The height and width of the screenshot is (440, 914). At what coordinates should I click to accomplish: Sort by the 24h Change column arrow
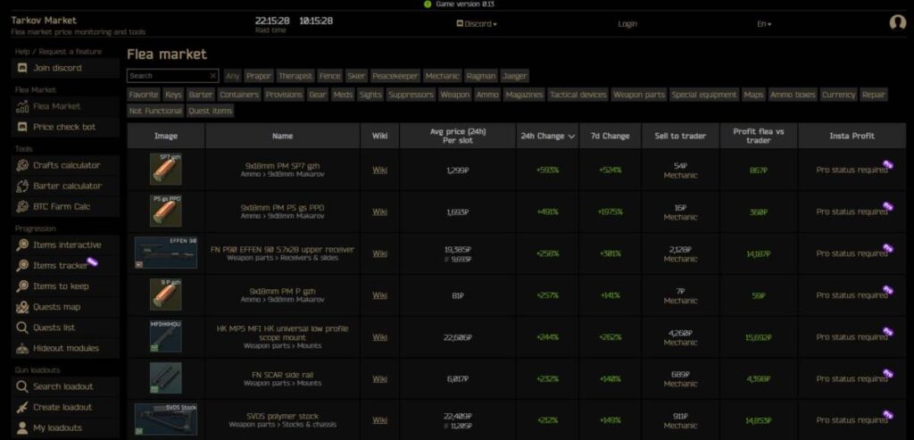(572, 137)
